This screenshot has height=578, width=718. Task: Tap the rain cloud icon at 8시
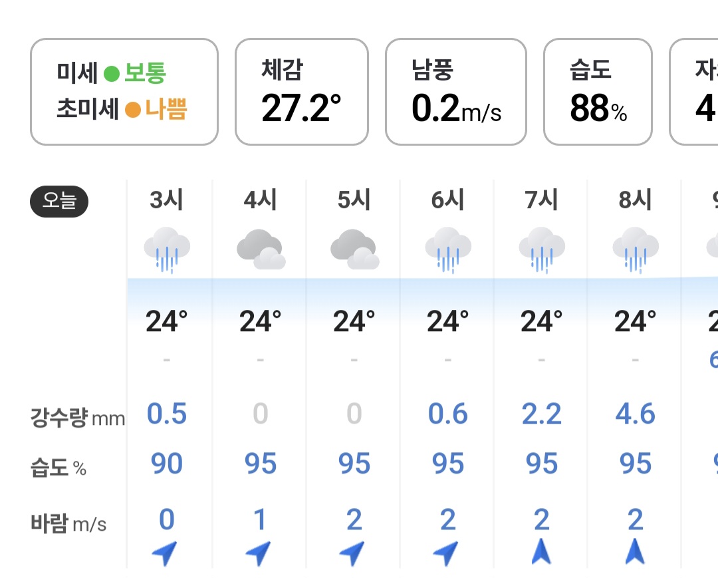(x=636, y=250)
